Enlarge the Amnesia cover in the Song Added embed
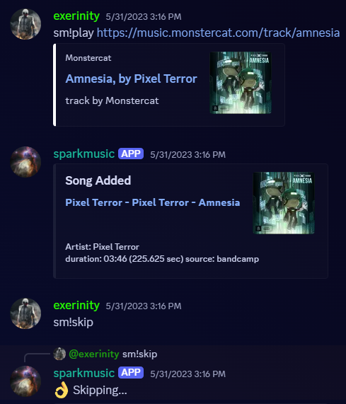Screen dimensions: 346x404 (284, 203)
